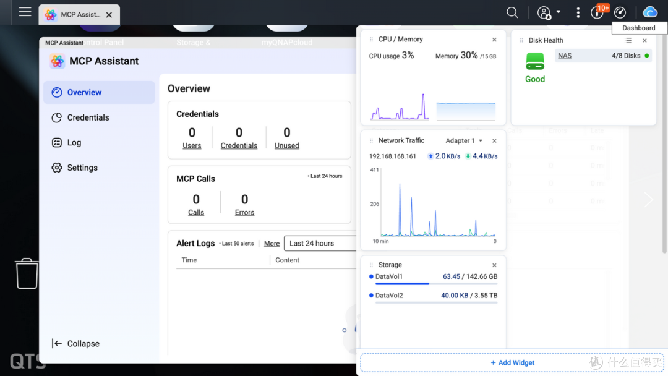Click the Network Traffic widget drag handle
Screen dimensions: 668x376
(371, 140)
